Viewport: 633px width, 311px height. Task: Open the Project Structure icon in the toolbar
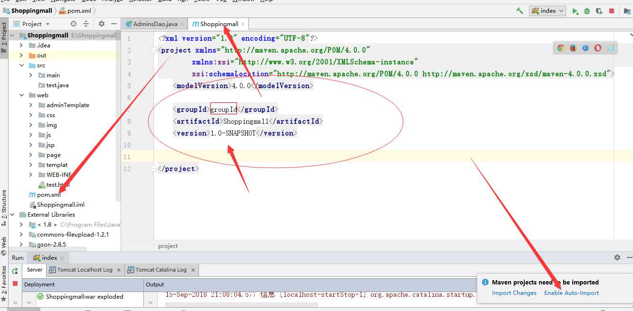tap(628, 11)
